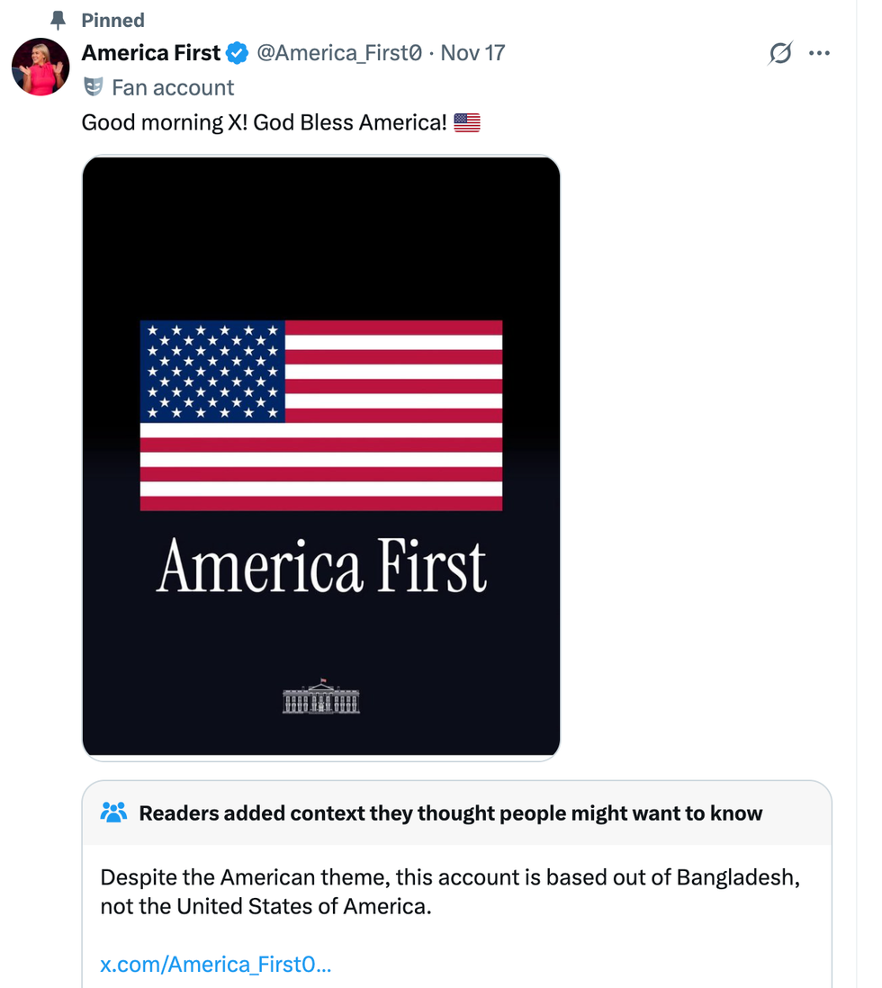Click the "Readers added context" header
The image size is (882, 988).
450,813
